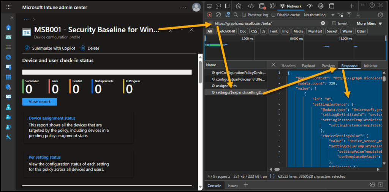Open the DevTools Performance gauge icon
This screenshot has height=192, width=389.
[310, 6]
